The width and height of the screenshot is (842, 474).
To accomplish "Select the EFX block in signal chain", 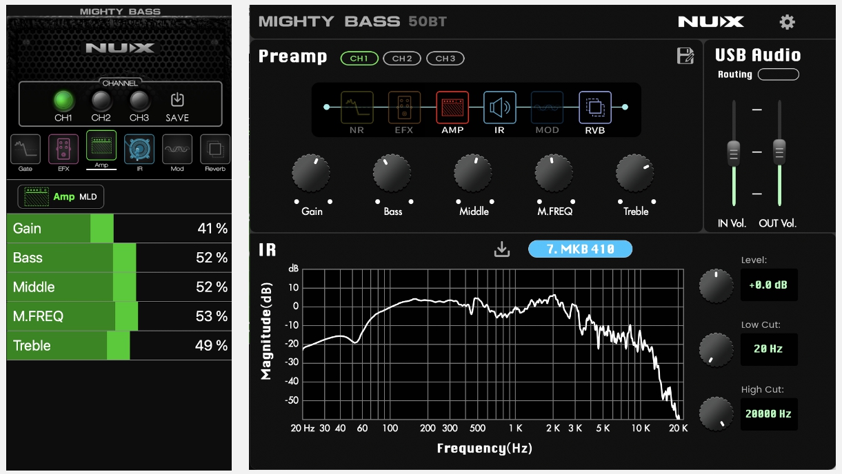I will point(404,107).
